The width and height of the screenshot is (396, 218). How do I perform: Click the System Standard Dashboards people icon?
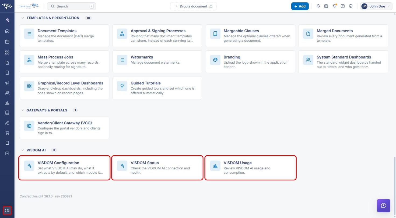(x=308, y=60)
